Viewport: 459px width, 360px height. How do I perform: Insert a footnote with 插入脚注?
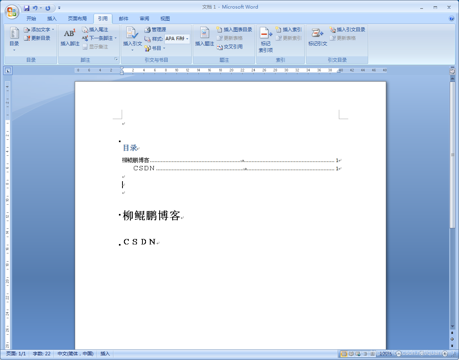pyautogui.click(x=70, y=37)
